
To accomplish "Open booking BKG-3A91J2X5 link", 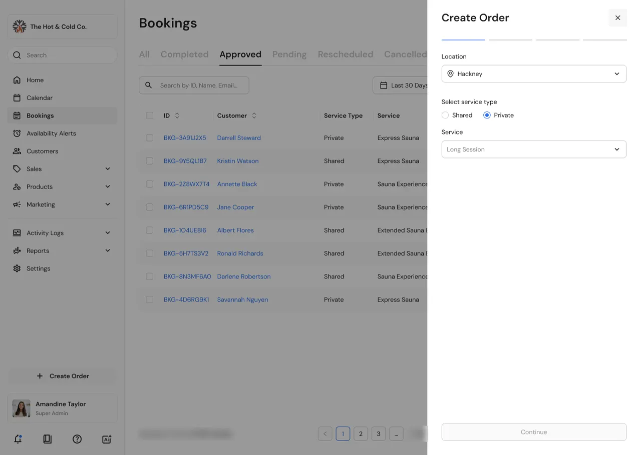I will (185, 138).
